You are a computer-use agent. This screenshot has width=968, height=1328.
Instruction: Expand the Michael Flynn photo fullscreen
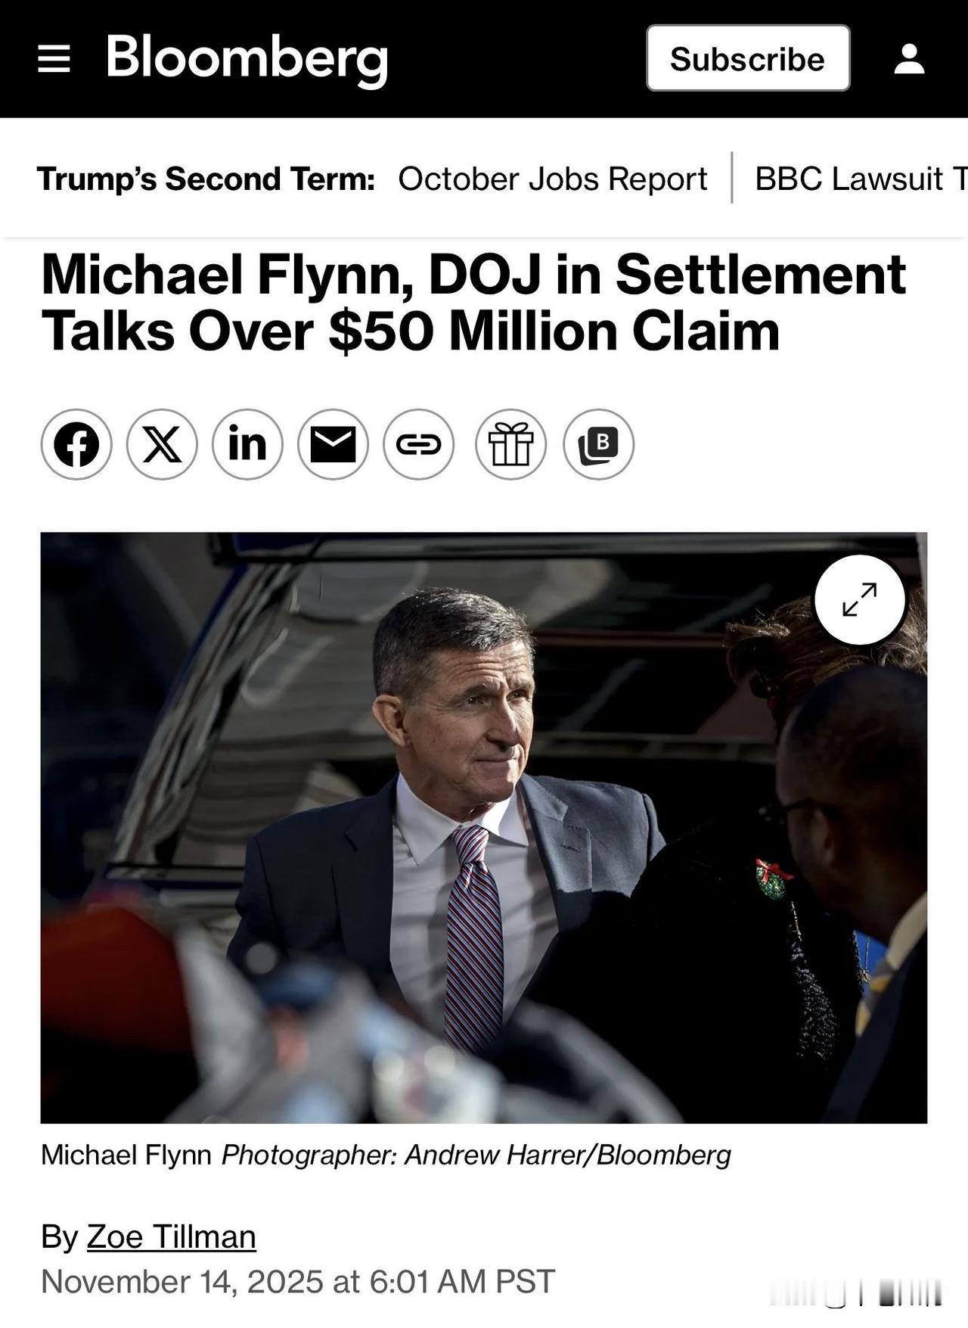click(859, 599)
